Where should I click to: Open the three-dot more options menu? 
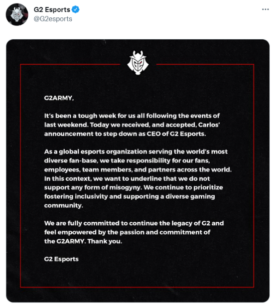coord(265,9)
